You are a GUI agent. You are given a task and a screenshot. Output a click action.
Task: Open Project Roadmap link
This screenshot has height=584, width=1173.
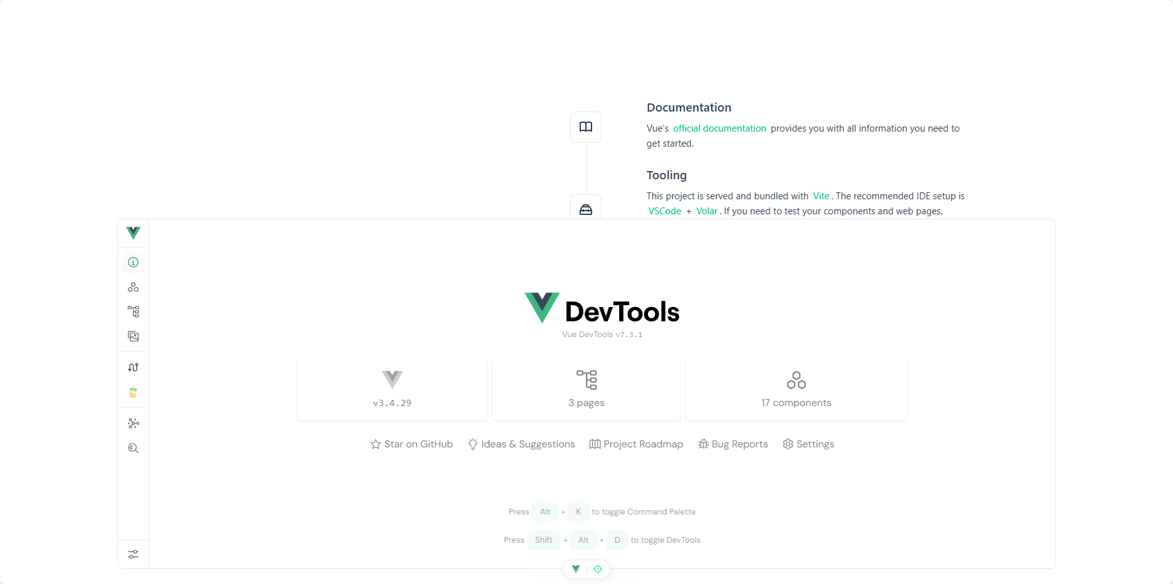click(x=636, y=444)
